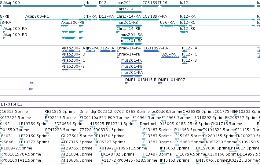Select the mus201-PB CDS glyph
This screenshot has height=165, width=260.
coord(132,70)
